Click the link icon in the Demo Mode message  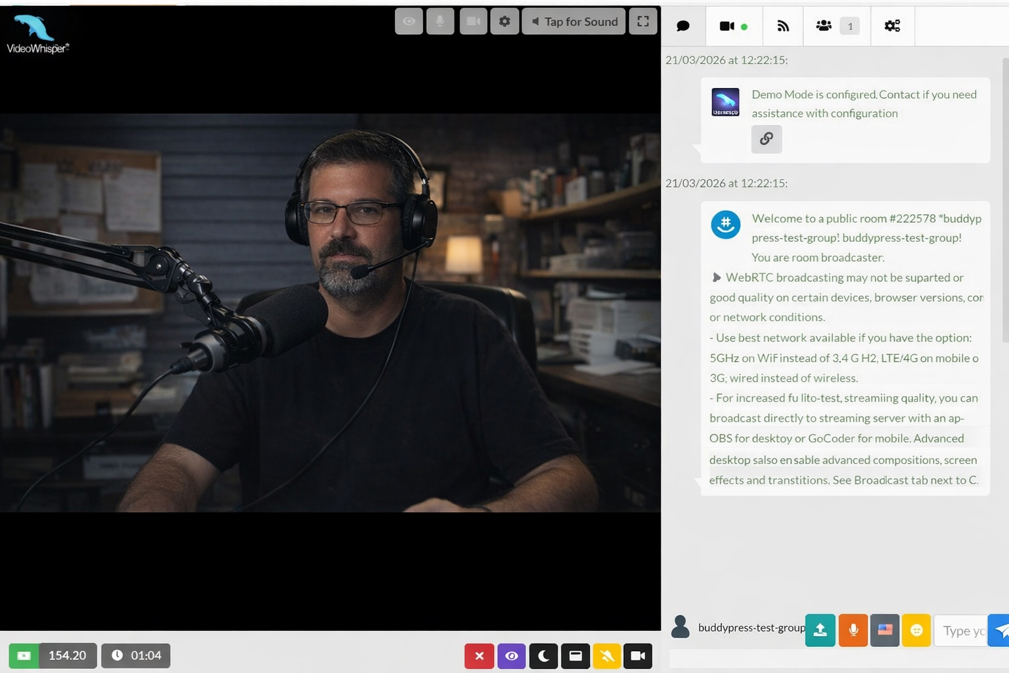[x=767, y=139]
